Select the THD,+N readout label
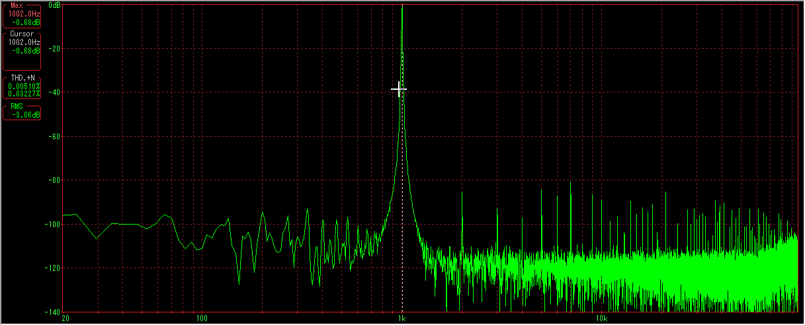805x325 pixels. (x=22, y=78)
